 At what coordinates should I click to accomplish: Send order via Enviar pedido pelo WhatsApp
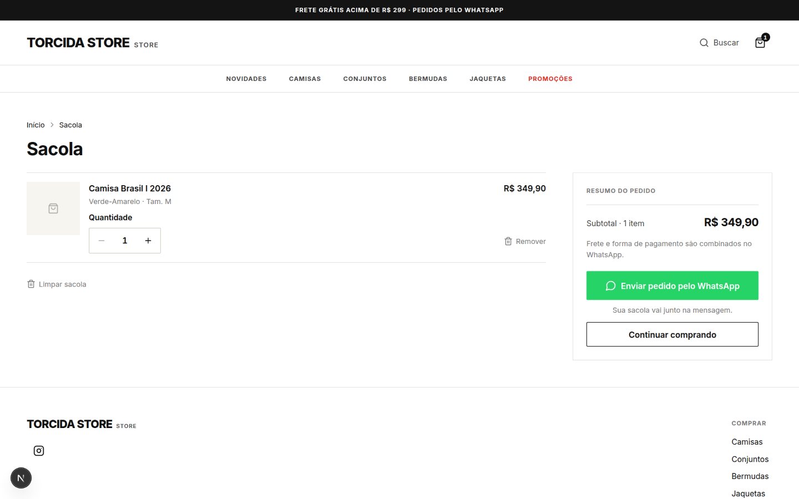coord(672,286)
